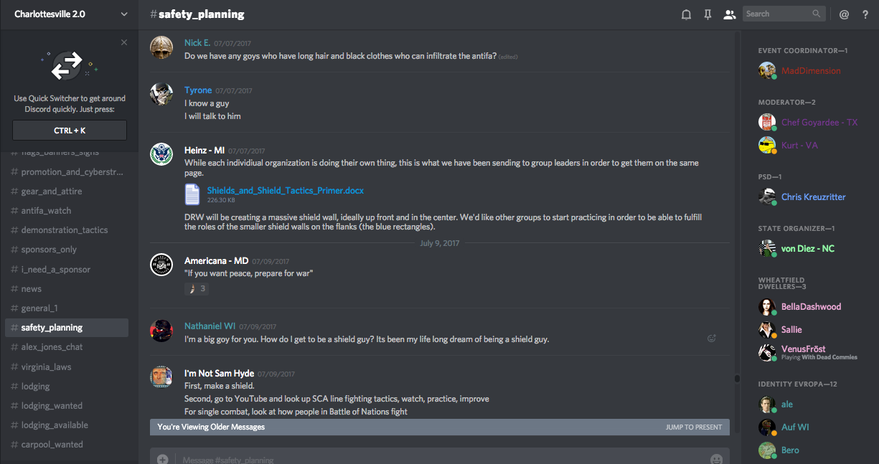
Task: Open the emoji picker in message box
Action: click(716, 459)
